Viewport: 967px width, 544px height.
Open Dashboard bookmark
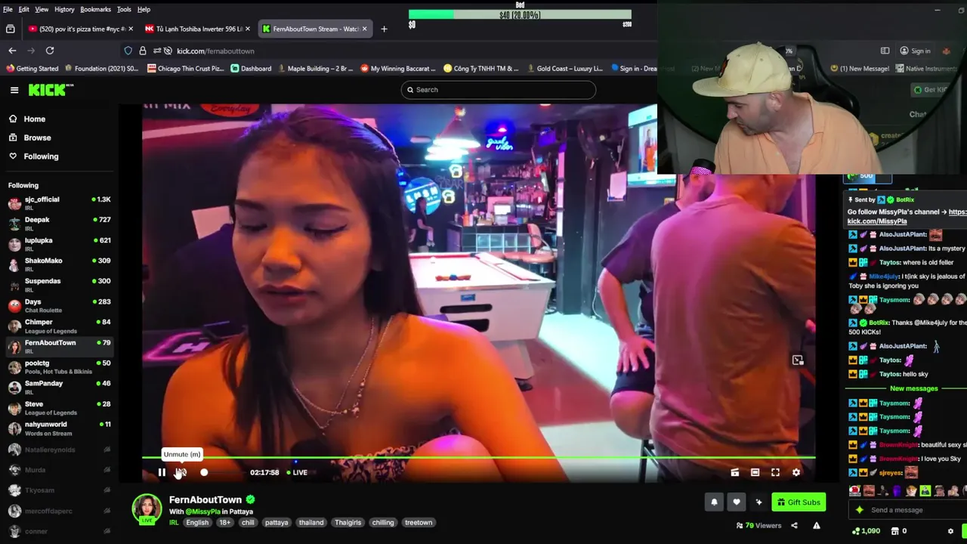tap(251, 68)
